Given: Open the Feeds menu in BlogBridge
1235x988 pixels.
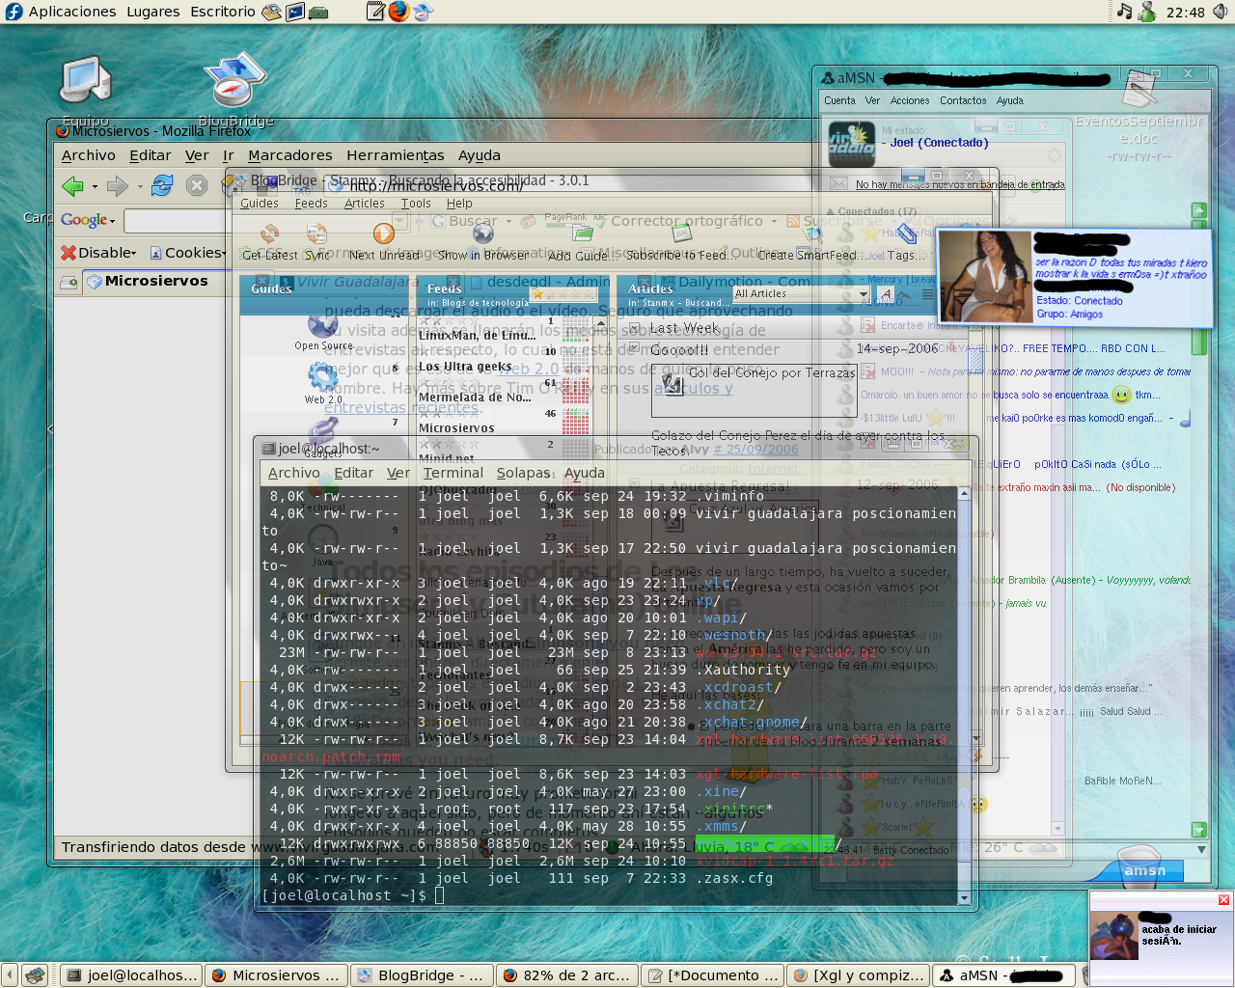Looking at the screenshot, I should [x=311, y=204].
